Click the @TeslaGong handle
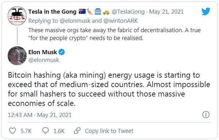Viewport: 219px width, 140px height. click(x=128, y=12)
